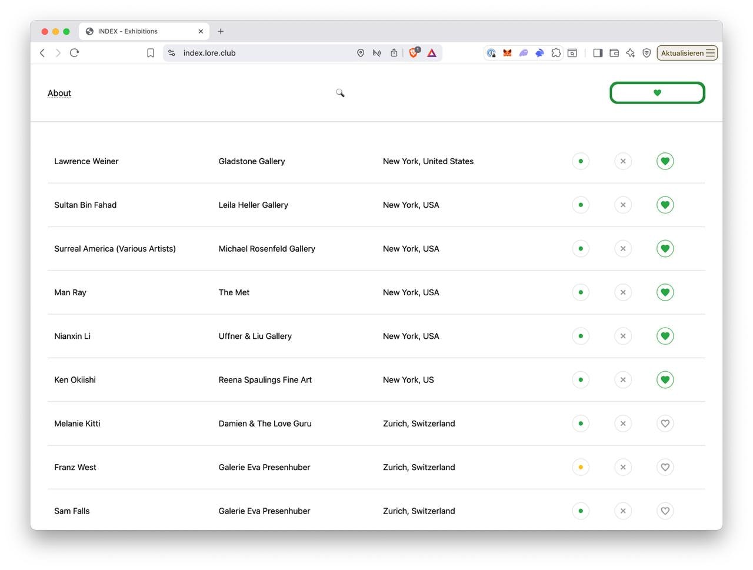Toggle heart for Ken Okiishi

pos(665,380)
